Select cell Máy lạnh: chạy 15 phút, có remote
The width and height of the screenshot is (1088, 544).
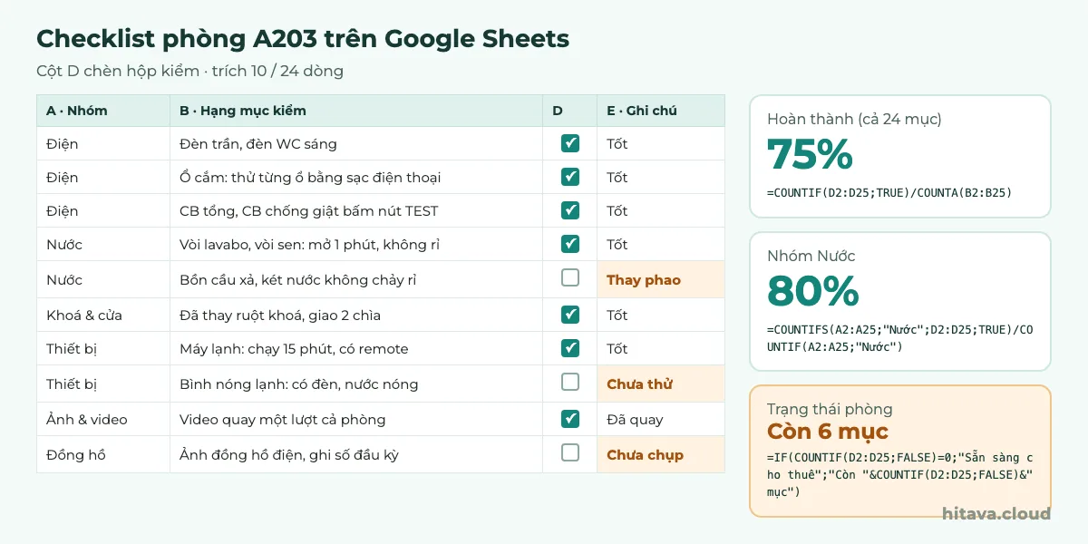coord(356,349)
